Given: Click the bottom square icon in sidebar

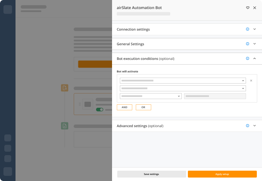Looking at the screenshot, I should click(8, 172).
